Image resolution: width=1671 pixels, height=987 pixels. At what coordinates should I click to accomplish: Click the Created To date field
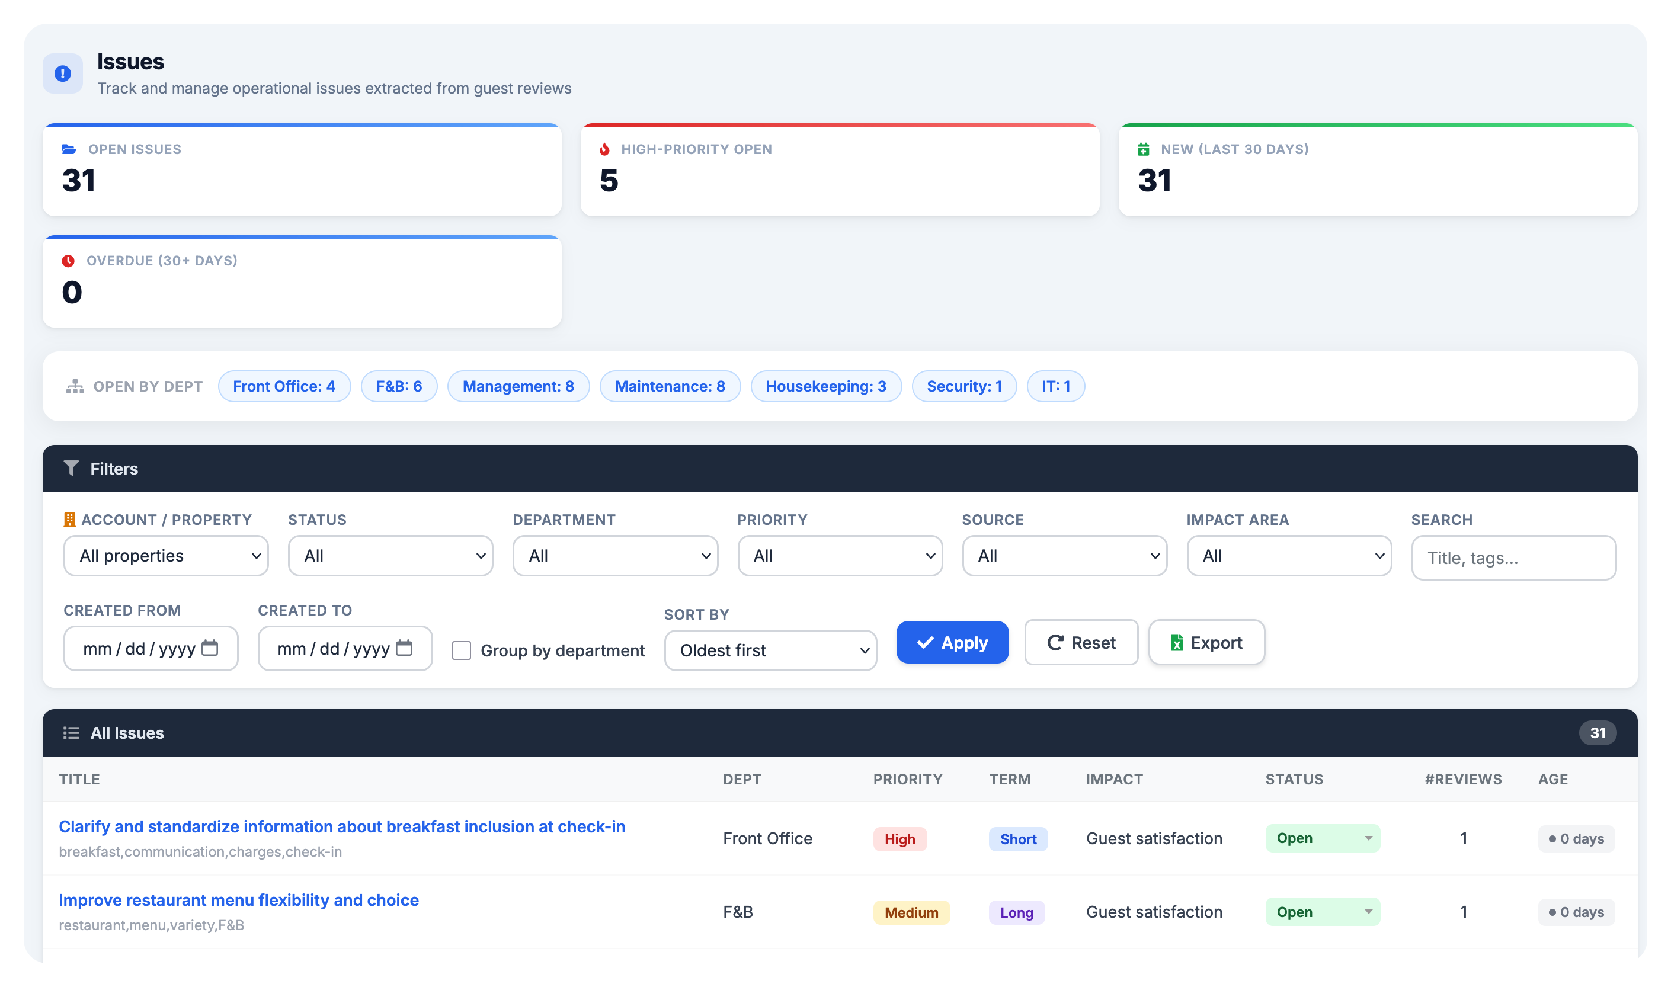point(345,649)
